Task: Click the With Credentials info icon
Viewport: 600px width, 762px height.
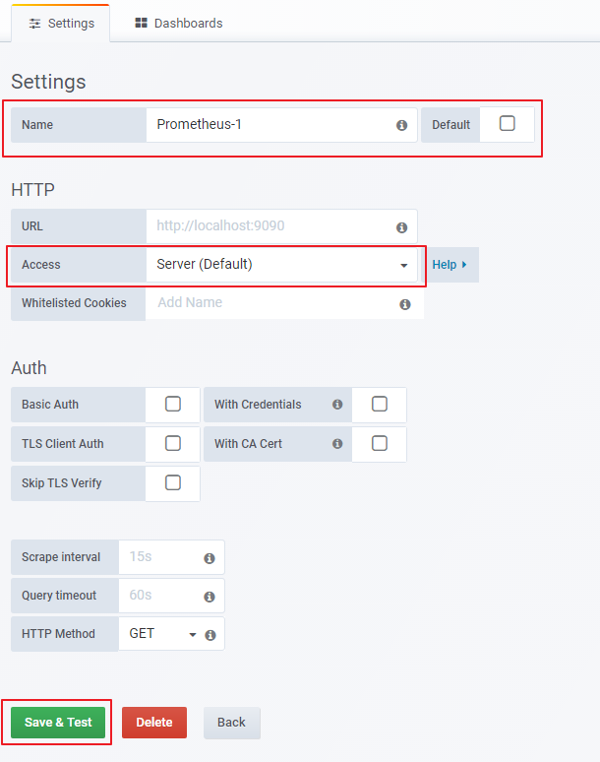Action: [x=337, y=405]
